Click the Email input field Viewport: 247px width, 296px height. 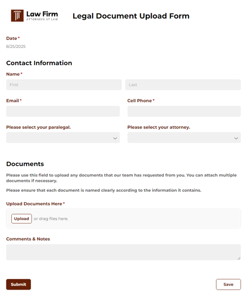point(63,111)
